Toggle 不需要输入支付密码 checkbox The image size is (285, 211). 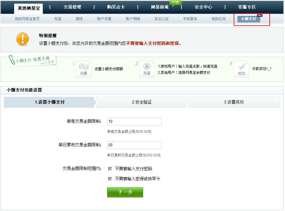coord(110,169)
